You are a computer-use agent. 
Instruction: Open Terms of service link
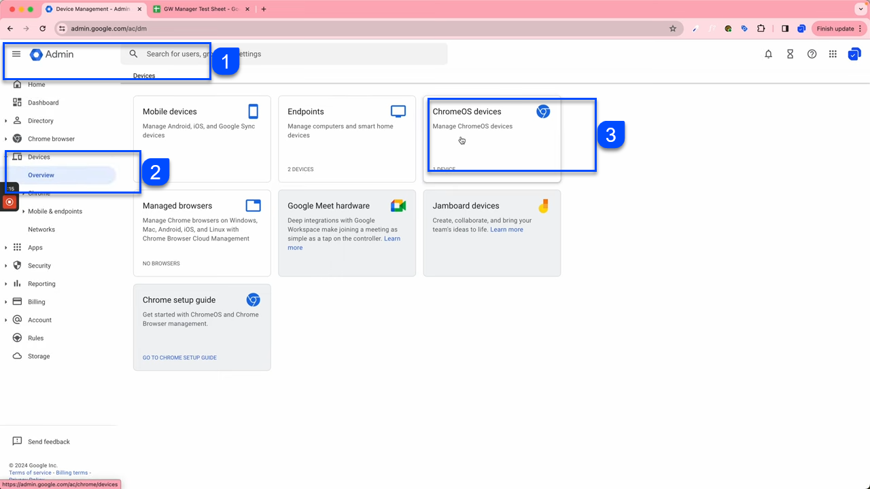(x=30, y=473)
